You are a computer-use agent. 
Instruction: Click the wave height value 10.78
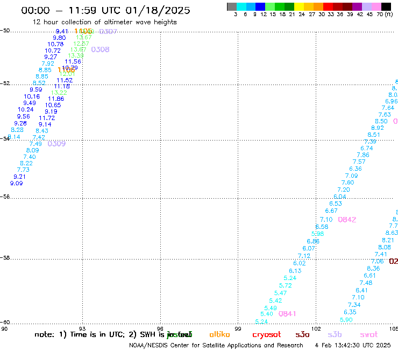pyautogui.click(x=55, y=44)
